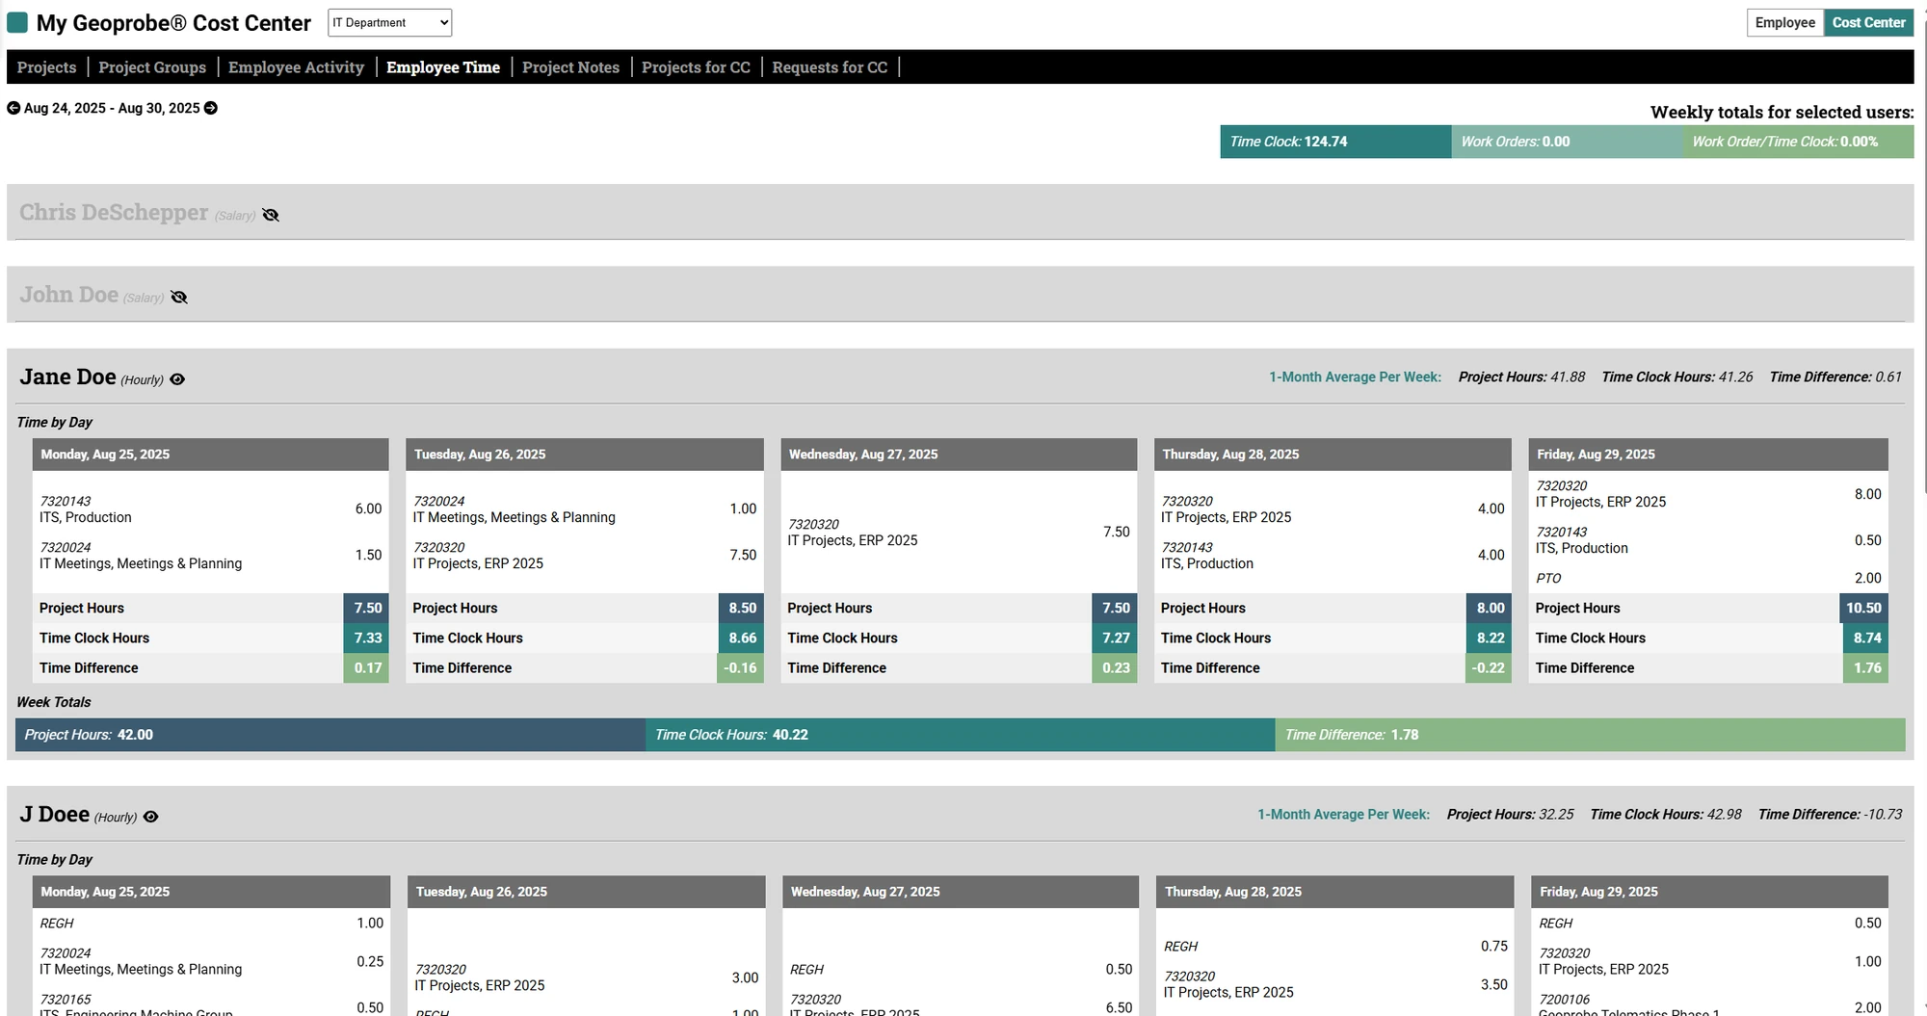Open Requests for CC tab
Image resolution: width=1927 pixels, height=1016 pixels.
click(830, 67)
